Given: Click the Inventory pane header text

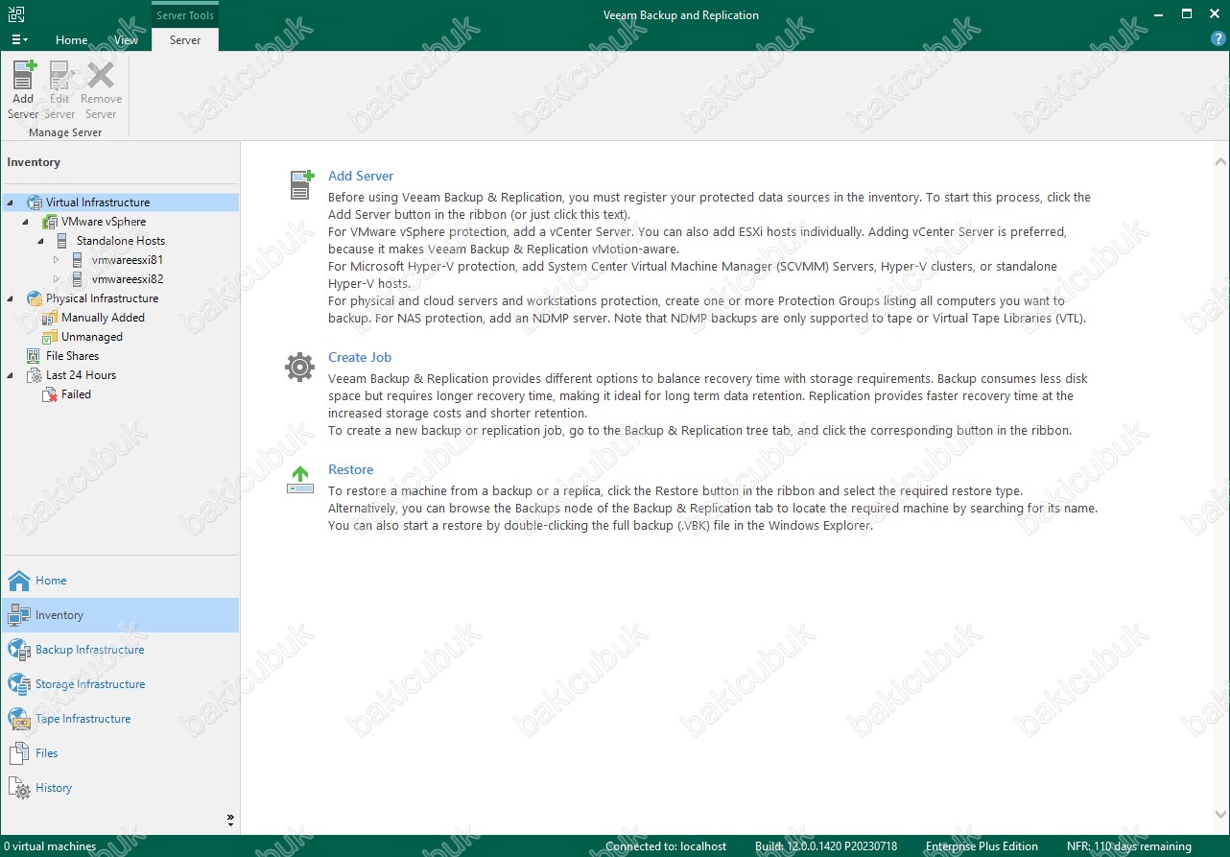Looking at the screenshot, I should click(x=34, y=162).
